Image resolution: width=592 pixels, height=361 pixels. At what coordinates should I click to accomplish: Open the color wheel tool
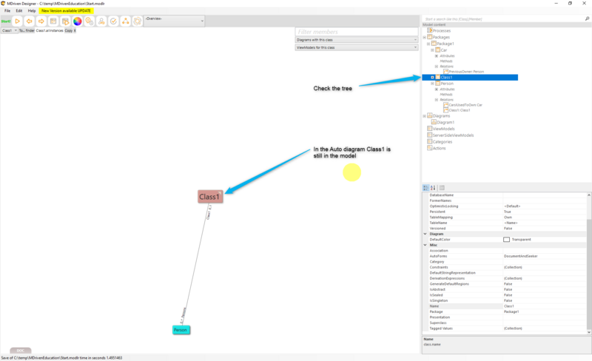(x=77, y=21)
